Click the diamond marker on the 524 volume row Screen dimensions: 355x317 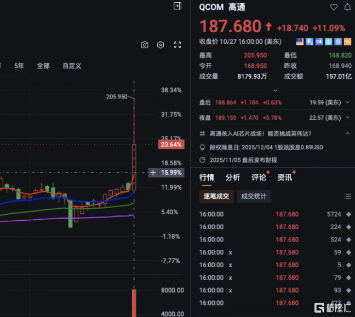348,239
